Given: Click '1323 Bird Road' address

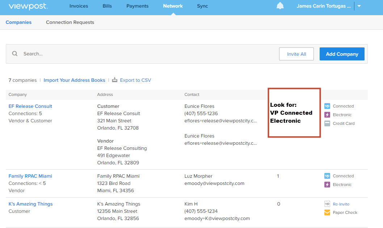Looking at the screenshot, I should 114,183.
